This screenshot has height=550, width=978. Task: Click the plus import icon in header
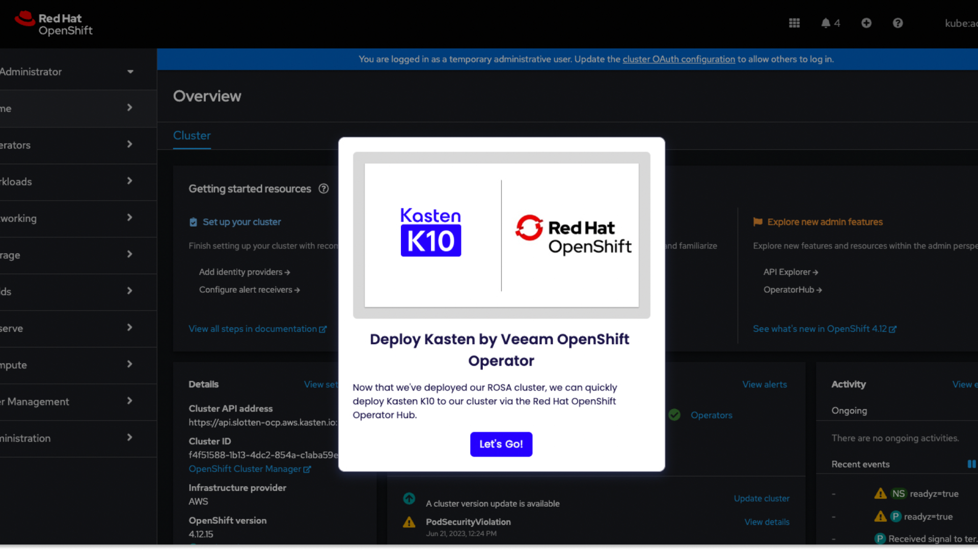click(866, 23)
